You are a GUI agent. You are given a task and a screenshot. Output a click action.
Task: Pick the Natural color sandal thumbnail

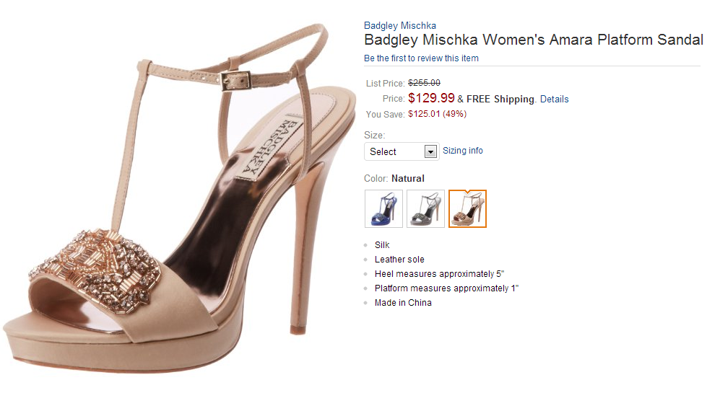(x=467, y=208)
